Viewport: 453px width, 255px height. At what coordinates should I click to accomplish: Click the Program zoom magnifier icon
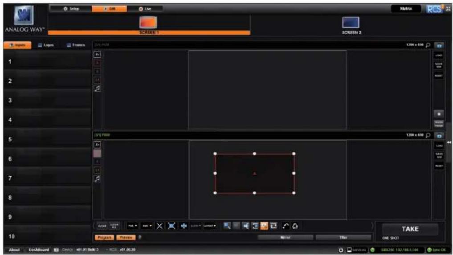coord(428,45)
